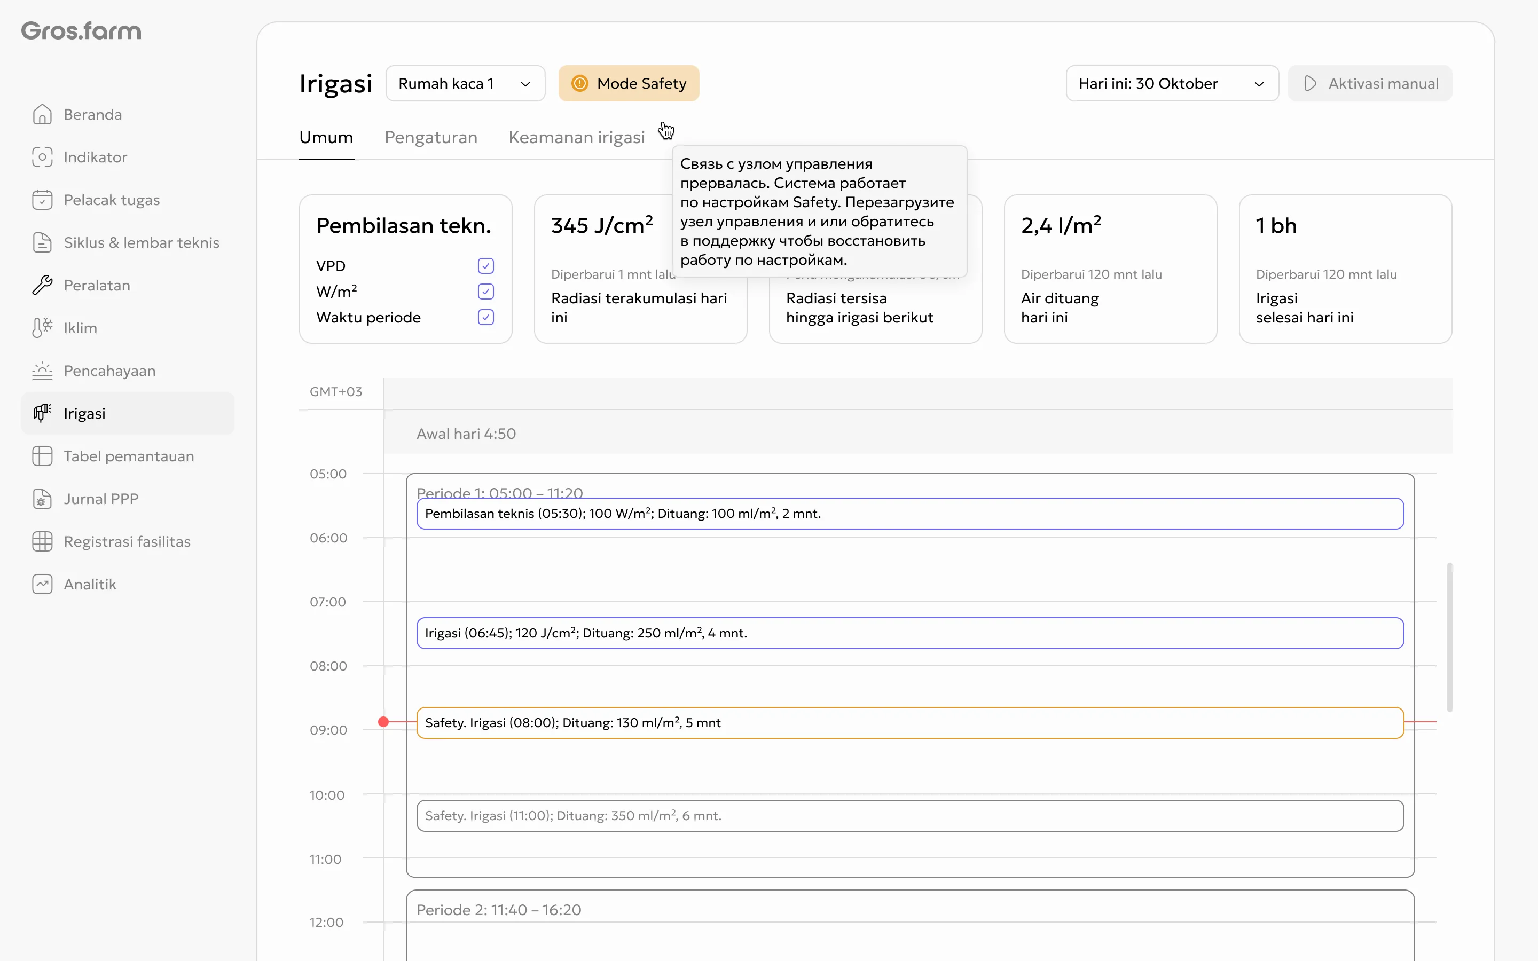Open Beranda in the sidebar
This screenshot has width=1538, height=961.
(128, 114)
